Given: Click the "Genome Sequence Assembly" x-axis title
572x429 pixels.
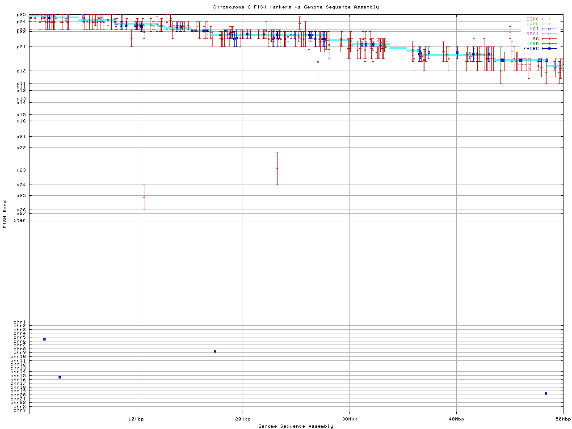Looking at the screenshot, I should [296, 426].
